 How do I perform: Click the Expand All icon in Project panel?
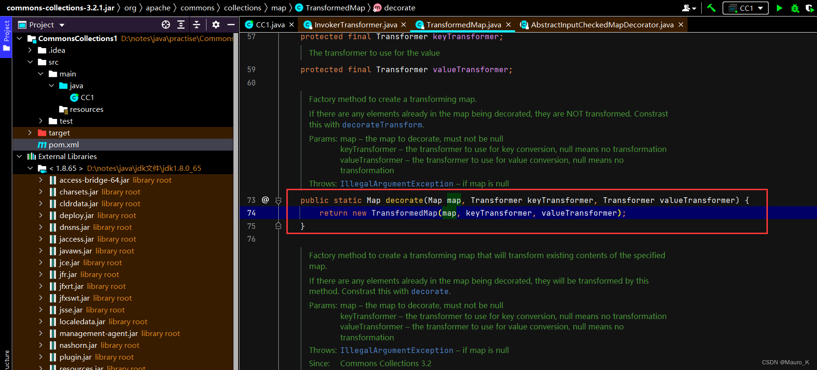[181, 25]
